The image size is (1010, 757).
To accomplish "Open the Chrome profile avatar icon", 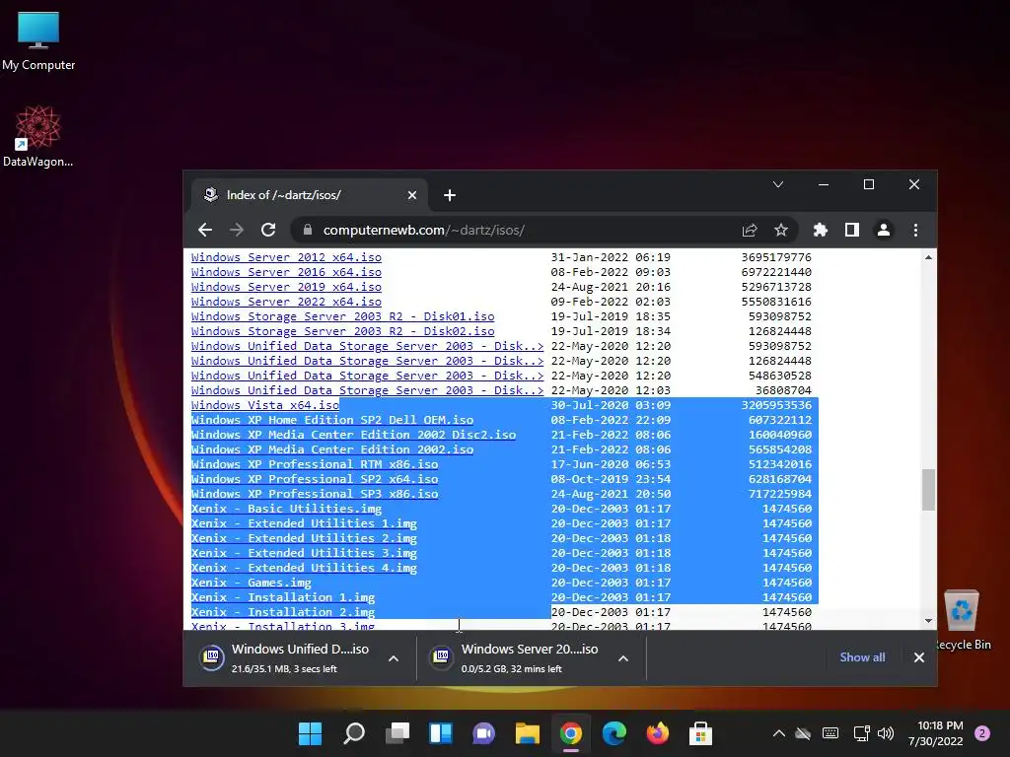I will pos(884,230).
